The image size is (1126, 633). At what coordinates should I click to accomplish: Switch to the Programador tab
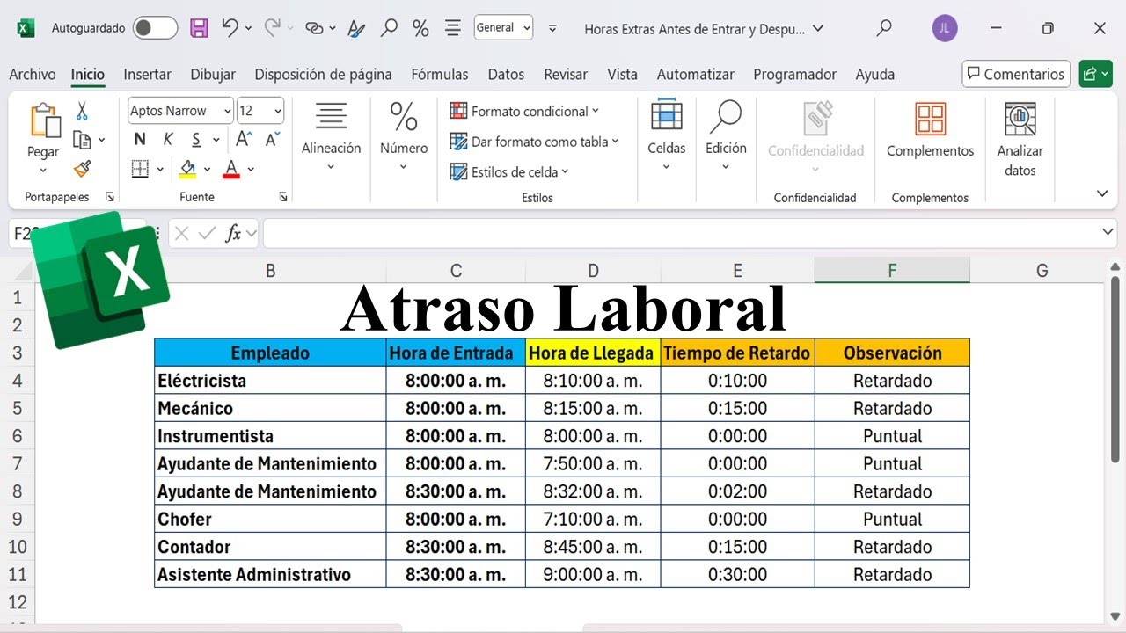[795, 75]
